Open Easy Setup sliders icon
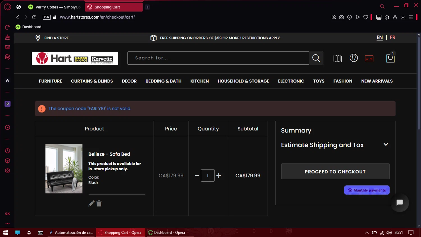The height and width of the screenshot is (237, 421). (x=411, y=17)
